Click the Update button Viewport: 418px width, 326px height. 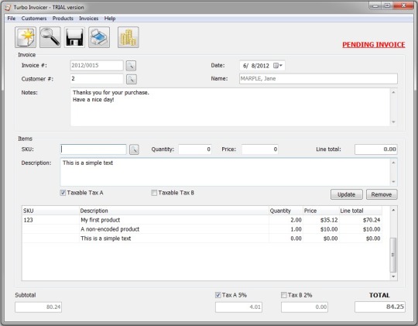coord(347,194)
